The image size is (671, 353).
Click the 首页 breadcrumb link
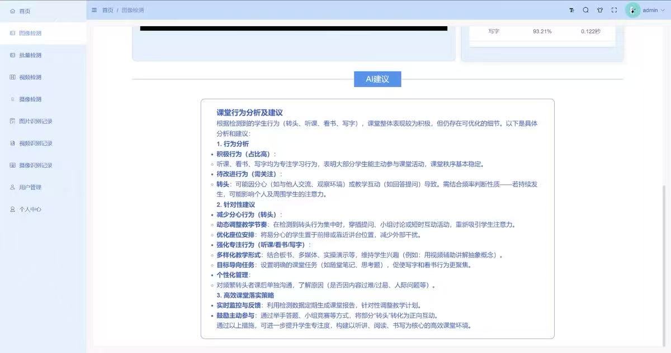pyautogui.click(x=107, y=10)
